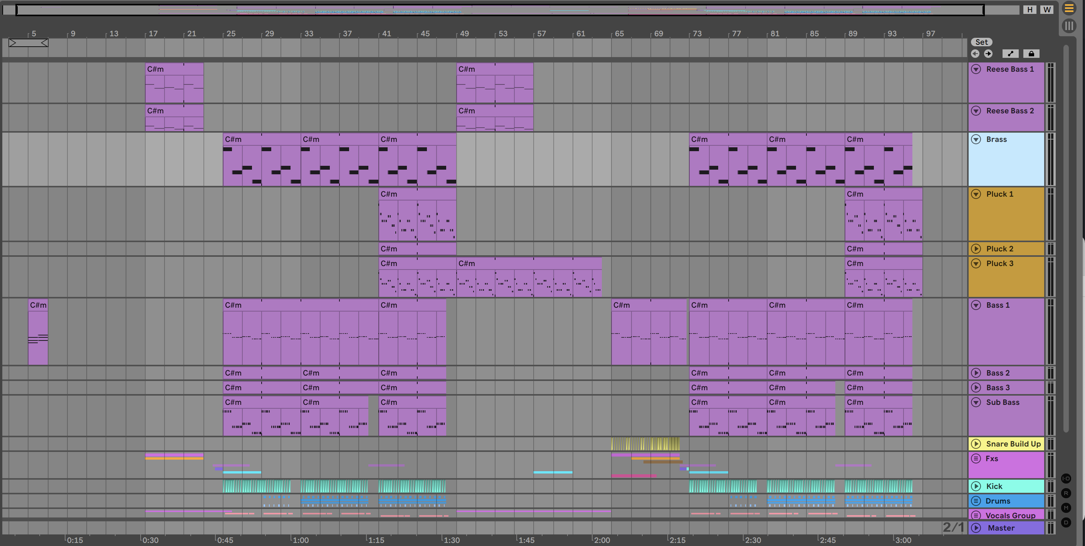Click the Snare Build Up track's yellow header
1085x546 pixels.
tap(1013, 443)
